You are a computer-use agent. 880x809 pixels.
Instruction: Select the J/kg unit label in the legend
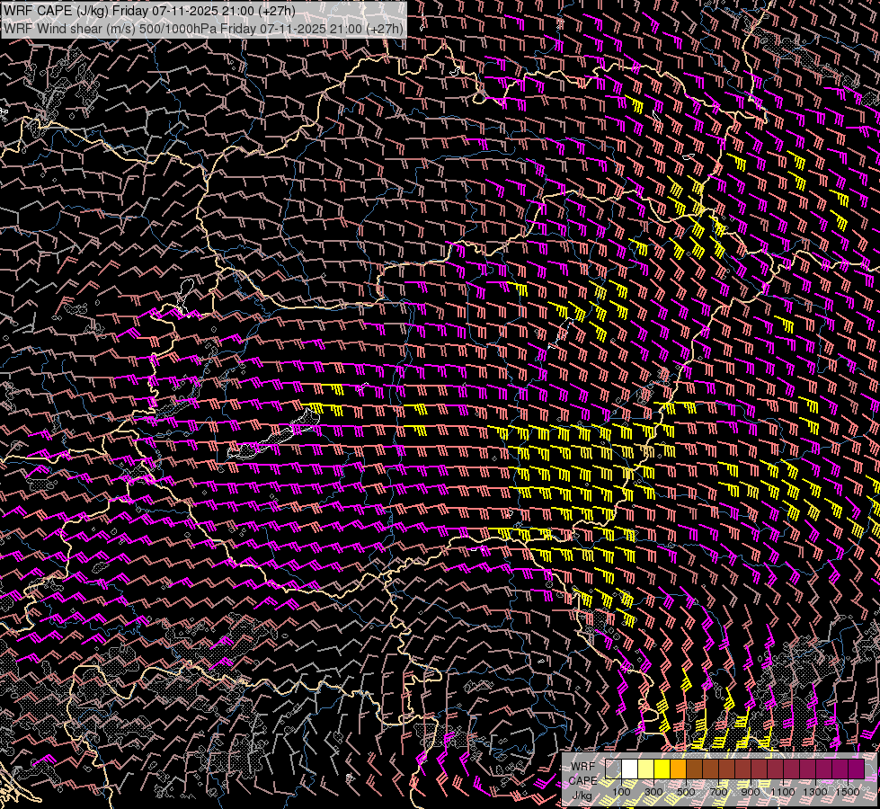click(582, 795)
